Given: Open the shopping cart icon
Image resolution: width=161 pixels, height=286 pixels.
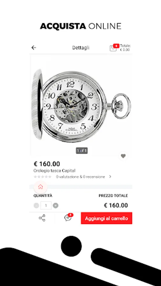Looking at the screenshot, I should pos(113,48).
